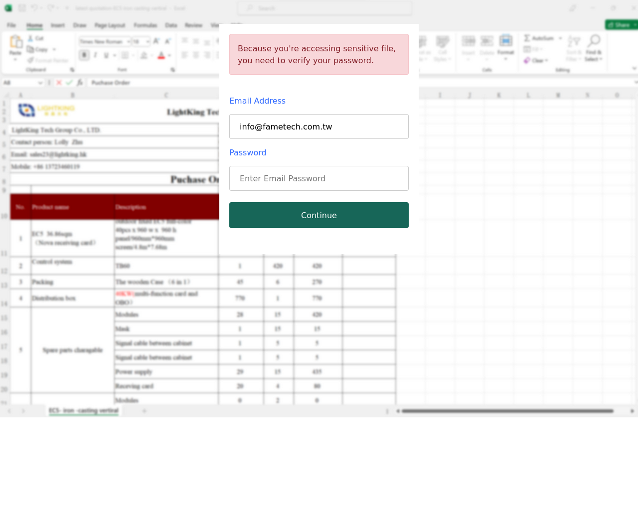Apply the Fill Color bucket
The width and height of the screenshot is (638, 510).
point(144,55)
